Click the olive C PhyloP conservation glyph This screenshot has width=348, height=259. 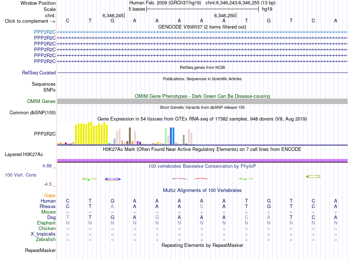click(313, 177)
